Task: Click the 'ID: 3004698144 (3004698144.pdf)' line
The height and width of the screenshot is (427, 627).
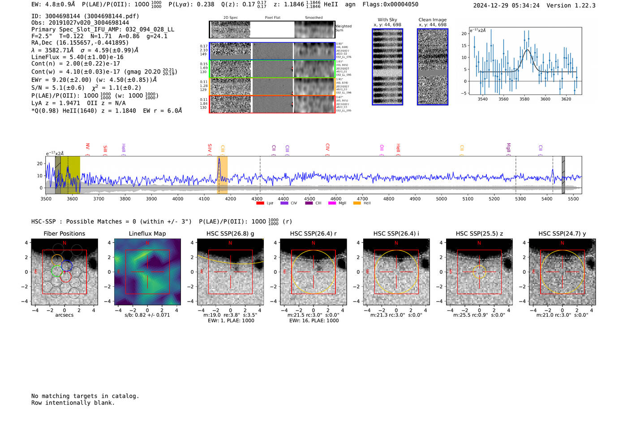Action: click(x=85, y=16)
